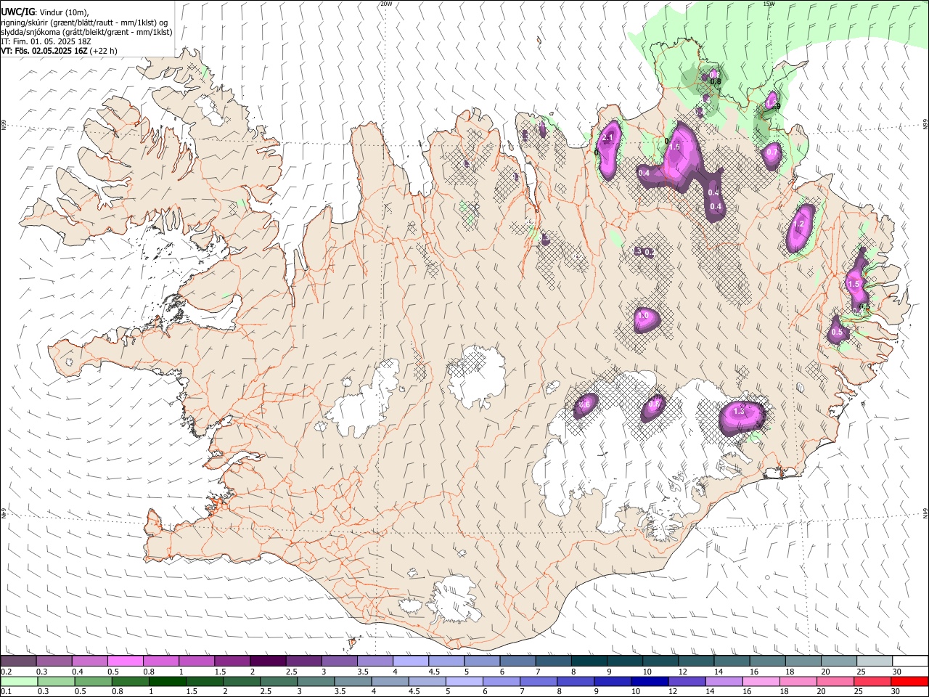Viewport: 929px width, 697px height.
Task: Click '0.1' label in lower legend
Action: pyautogui.click(x=6, y=692)
